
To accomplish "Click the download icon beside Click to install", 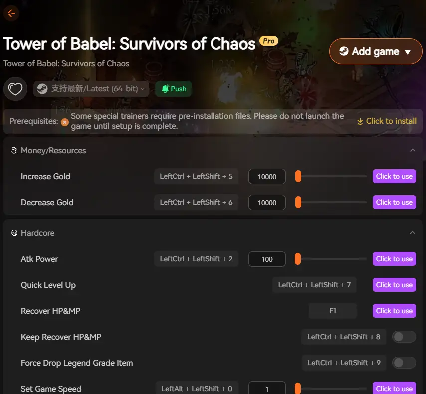I will coord(360,121).
